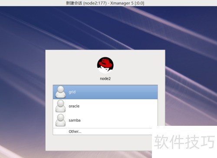Click the Xmanager 5 window title bar
The height and width of the screenshot is (158, 217).
[108, 3]
